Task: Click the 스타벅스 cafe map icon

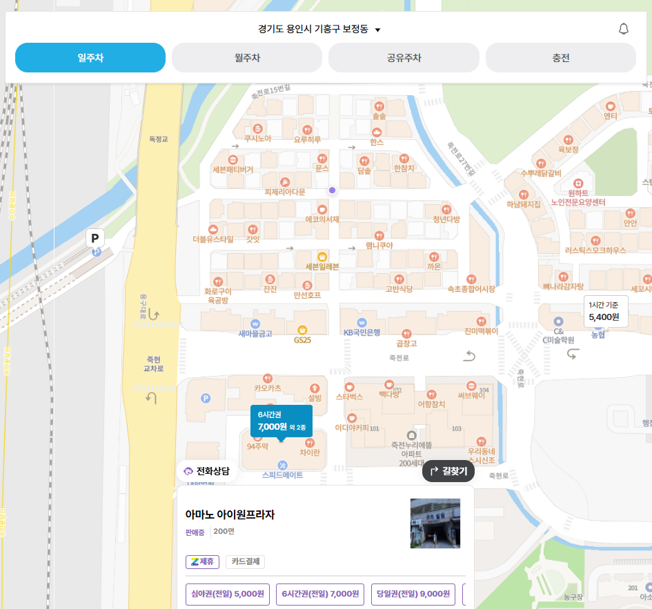Action: [350, 387]
